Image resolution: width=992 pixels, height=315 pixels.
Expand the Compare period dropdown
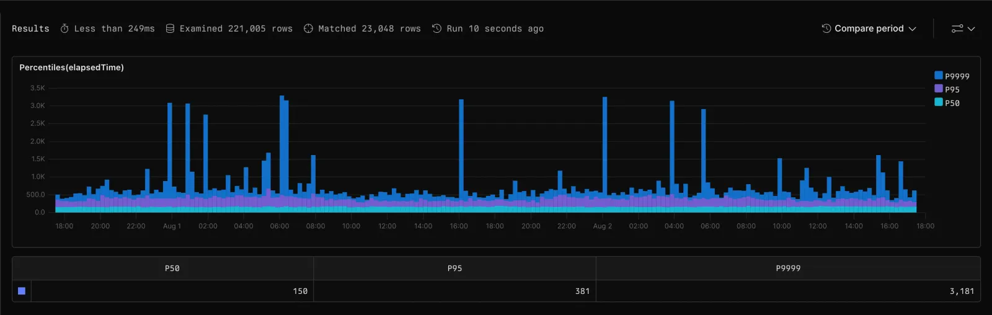click(869, 29)
